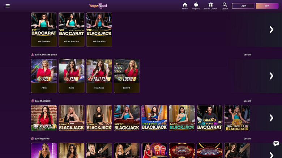Click the Live Roulette section icon
Image resolution: width=282 pixels, height=158 pixels.
click(33, 139)
